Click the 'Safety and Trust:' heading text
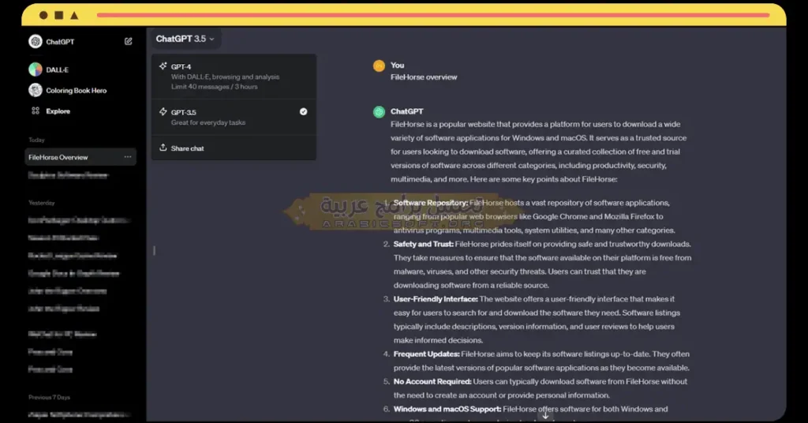This screenshot has width=808, height=423. pos(424,244)
